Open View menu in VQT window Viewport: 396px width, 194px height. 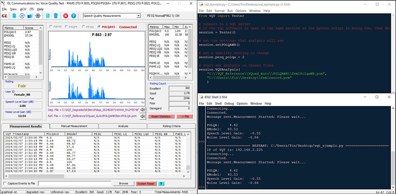pos(13,9)
